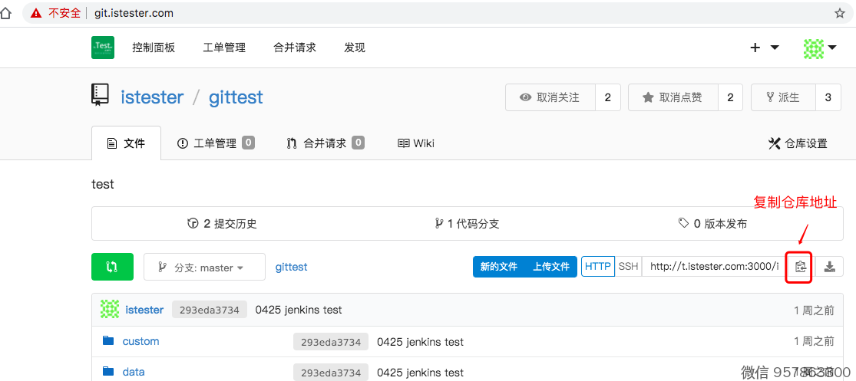Toggle 取消关注 watch button

(550, 97)
